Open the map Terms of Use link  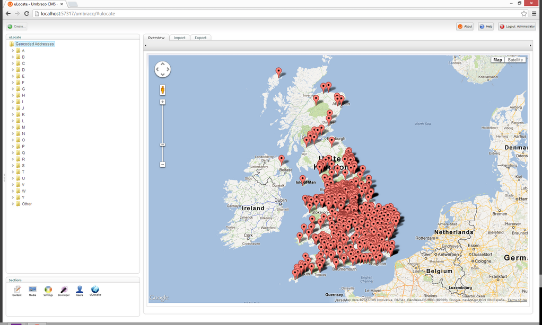click(517, 300)
